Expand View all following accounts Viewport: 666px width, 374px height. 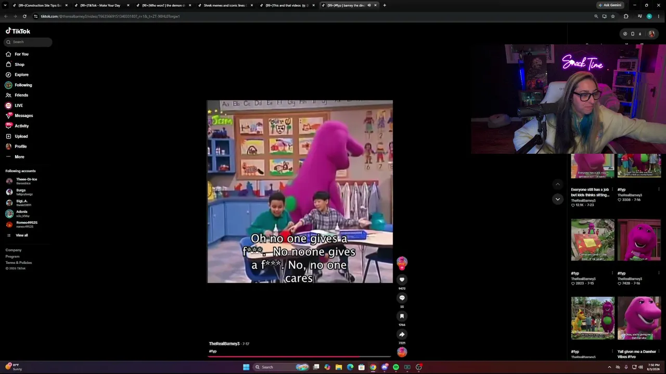(17, 235)
